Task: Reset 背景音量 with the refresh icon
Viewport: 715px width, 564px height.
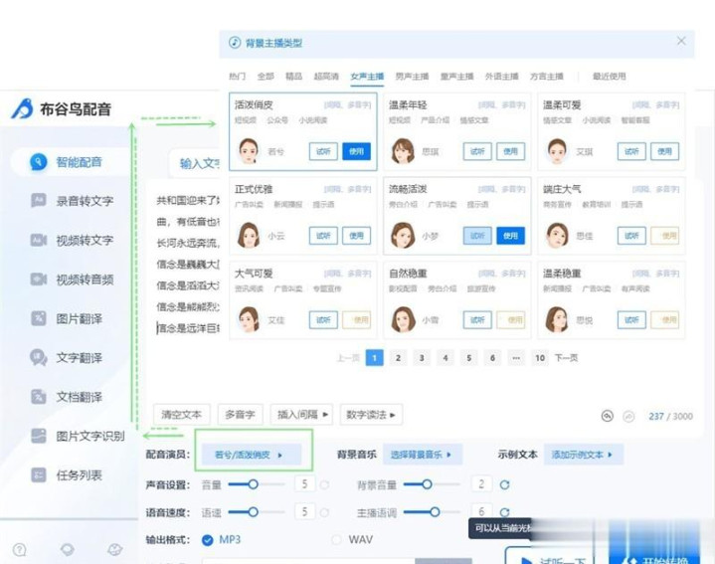Action: (504, 484)
